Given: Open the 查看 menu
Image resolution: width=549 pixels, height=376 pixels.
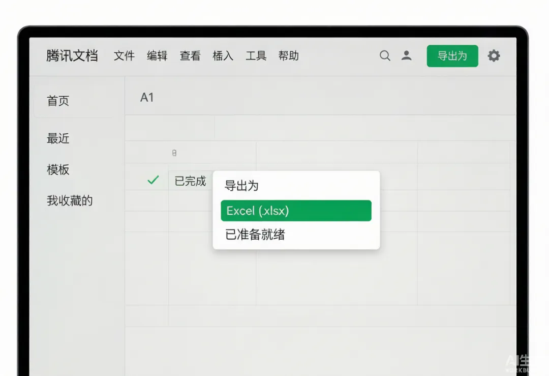Looking at the screenshot, I should pyautogui.click(x=190, y=56).
